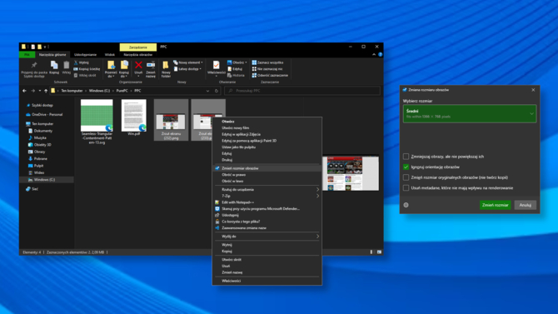Click Udostępnij in the context menu
Image resolution: width=558 pixels, height=314 pixels.
[x=267, y=215]
